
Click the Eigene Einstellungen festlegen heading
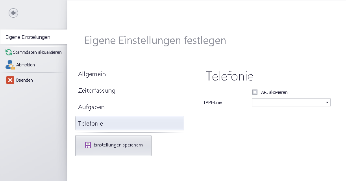pos(155,40)
